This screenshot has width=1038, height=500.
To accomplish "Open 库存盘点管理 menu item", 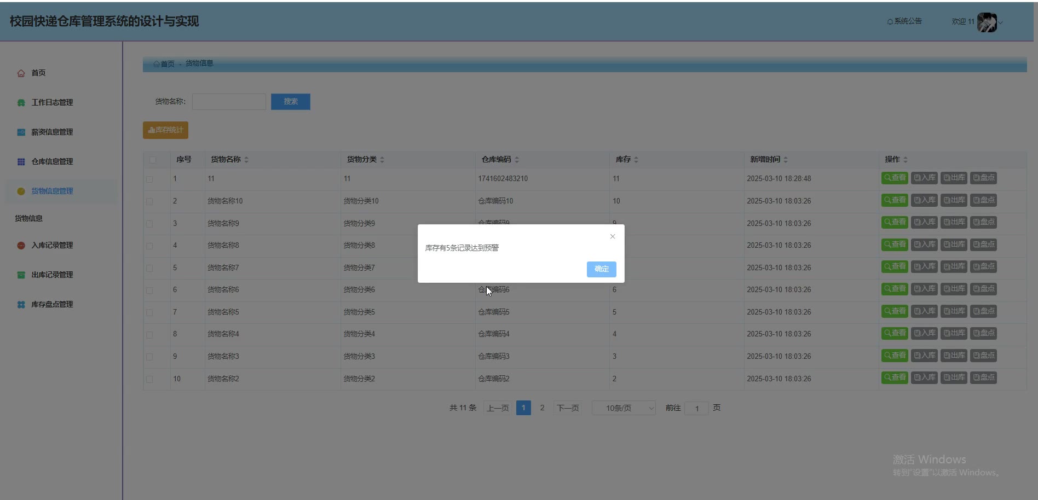I will coord(52,305).
